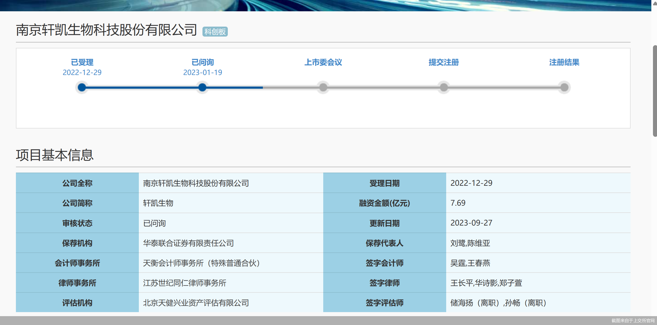The image size is (657, 325).
Task: Click the company title 南京轩凯生物科技股份有限公司 heading
Action: [x=106, y=30]
